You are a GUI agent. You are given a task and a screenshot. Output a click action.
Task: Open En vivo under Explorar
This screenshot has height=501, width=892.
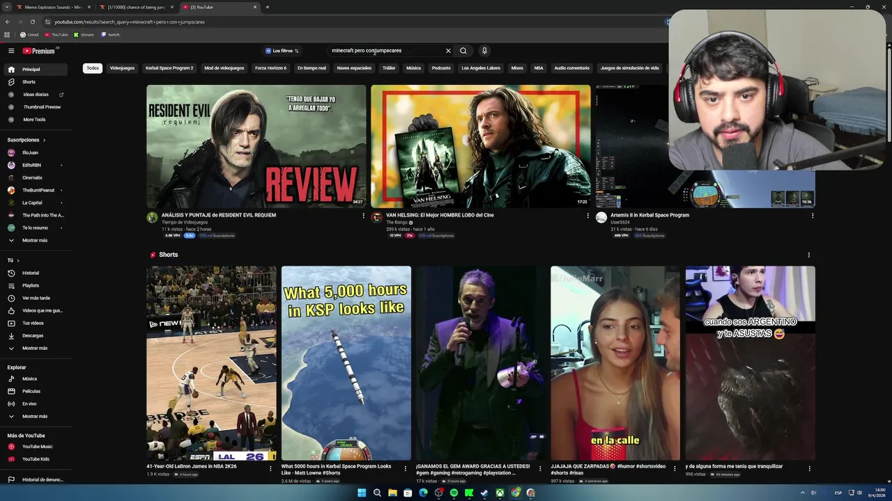(x=36, y=404)
